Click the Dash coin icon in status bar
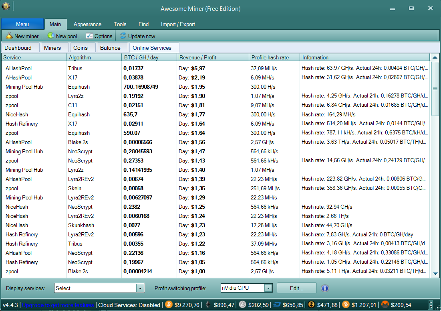The width and height of the screenshot is (441, 311). (x=277, y=305)
